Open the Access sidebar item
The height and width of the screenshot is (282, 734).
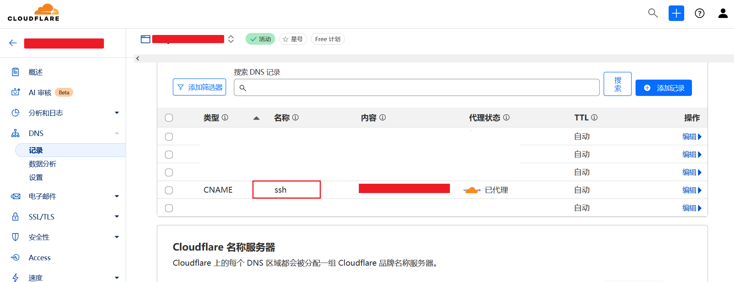(40, 258)
